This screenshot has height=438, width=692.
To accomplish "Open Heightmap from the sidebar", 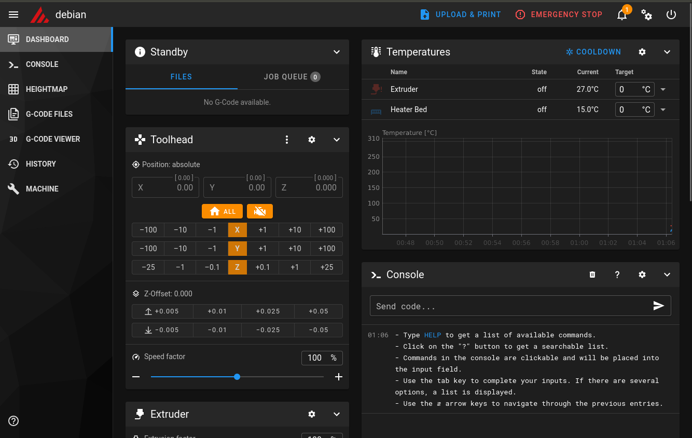I will point(47,89).
